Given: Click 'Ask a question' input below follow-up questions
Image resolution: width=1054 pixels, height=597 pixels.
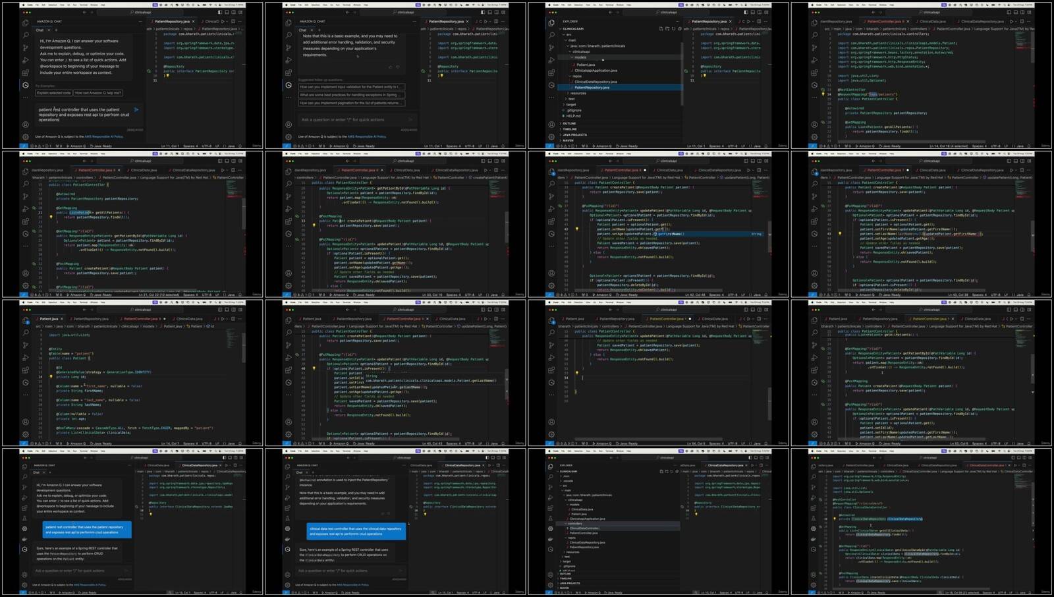Looking at the screenshot, I should pyautogui.click(x=358, y=120).
